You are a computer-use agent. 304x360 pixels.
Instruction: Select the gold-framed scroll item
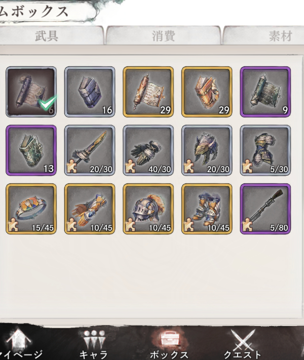pos(148,92)
